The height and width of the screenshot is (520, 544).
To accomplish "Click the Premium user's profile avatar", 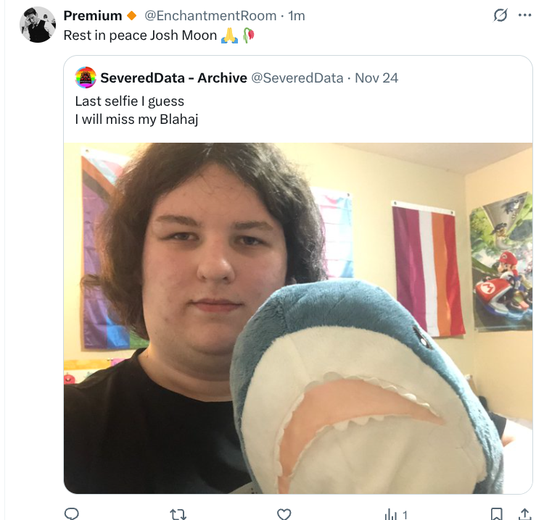I will pos(38,25).
